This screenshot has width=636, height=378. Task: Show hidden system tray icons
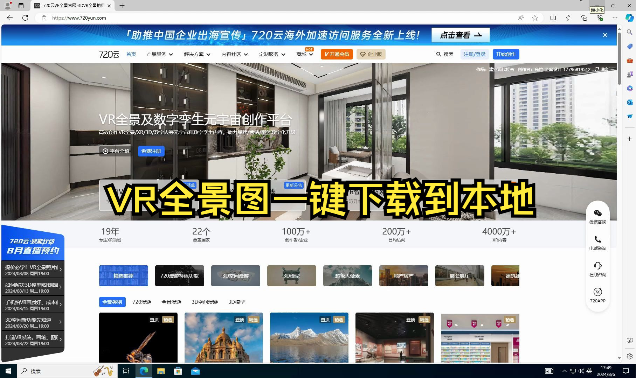click(x=564, y=371)
